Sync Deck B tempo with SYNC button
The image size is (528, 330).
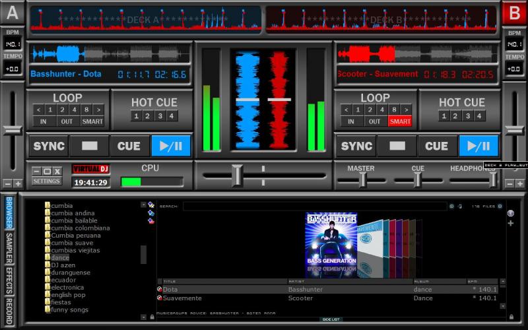356,146
